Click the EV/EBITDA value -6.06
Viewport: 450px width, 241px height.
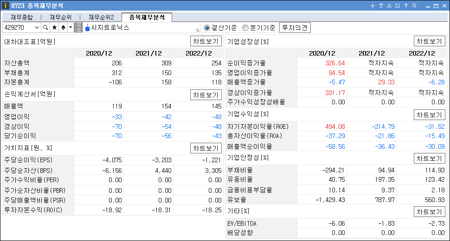point(337,223)
